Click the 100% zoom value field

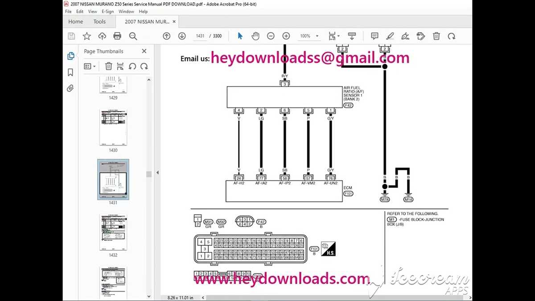tap(305, 36)
